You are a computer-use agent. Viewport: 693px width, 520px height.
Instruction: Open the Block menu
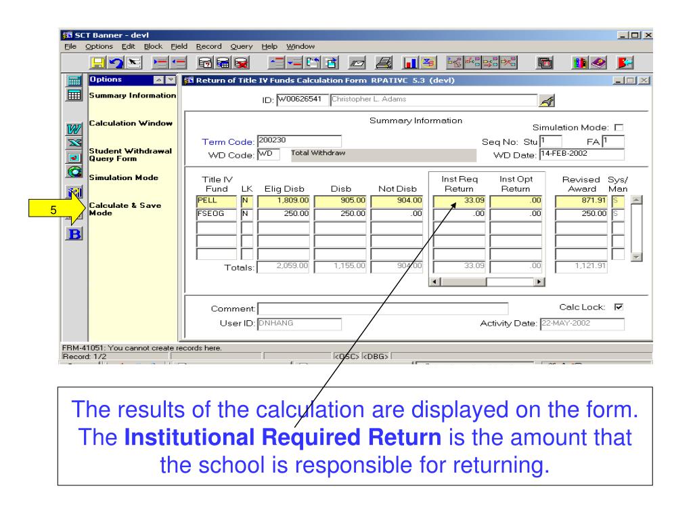click(153, 47)
